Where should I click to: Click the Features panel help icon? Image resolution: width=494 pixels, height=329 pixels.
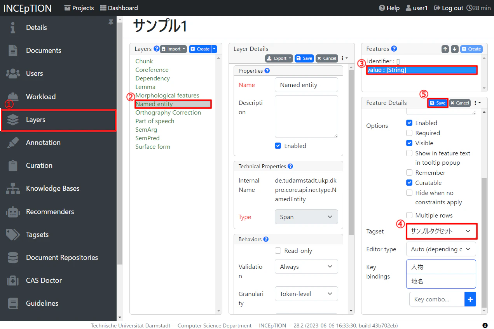point(394,49)
